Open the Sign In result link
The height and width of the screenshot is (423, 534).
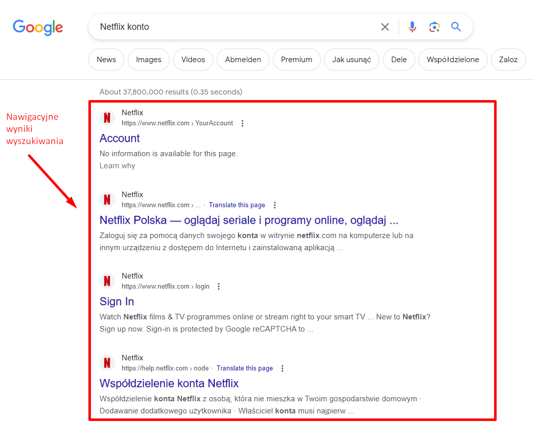tap(117, 301)
